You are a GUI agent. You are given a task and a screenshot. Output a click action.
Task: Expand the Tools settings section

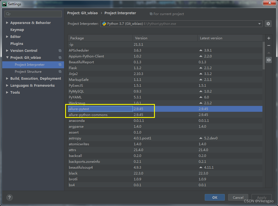pos(7,92)
